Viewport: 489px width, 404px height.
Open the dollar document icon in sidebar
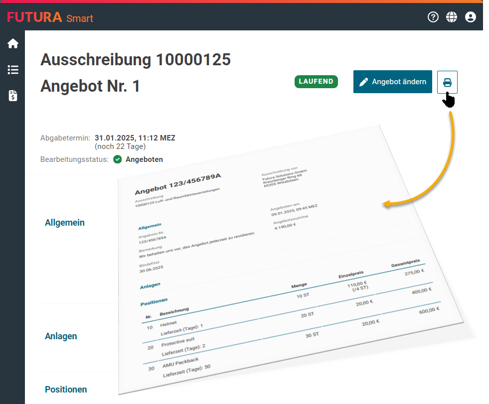coord(13,96)
